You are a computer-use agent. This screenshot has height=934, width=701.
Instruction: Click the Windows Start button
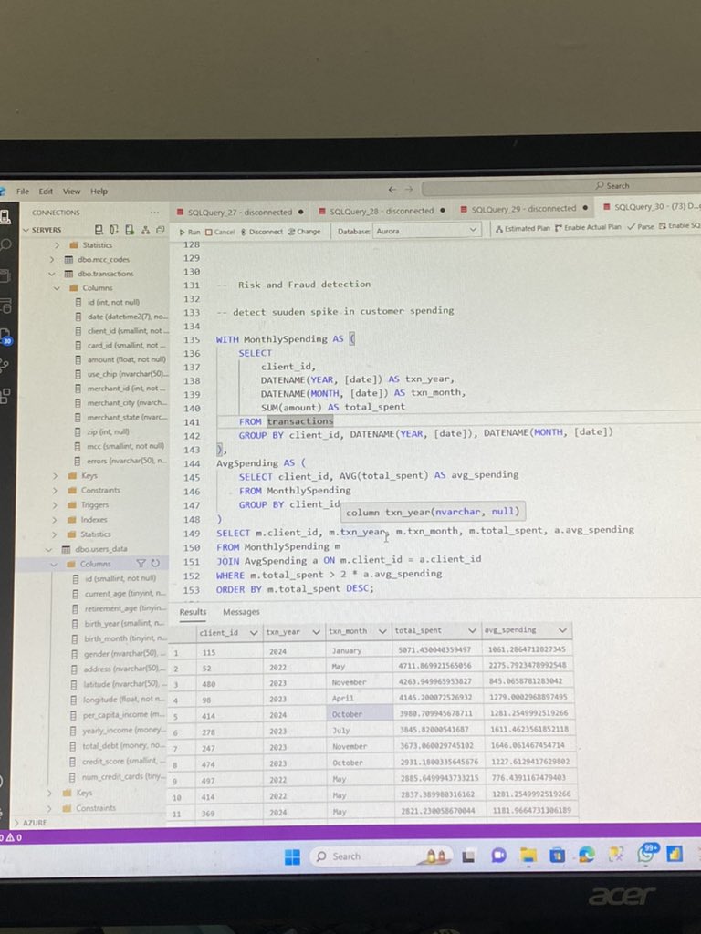(x=292, y=856)
